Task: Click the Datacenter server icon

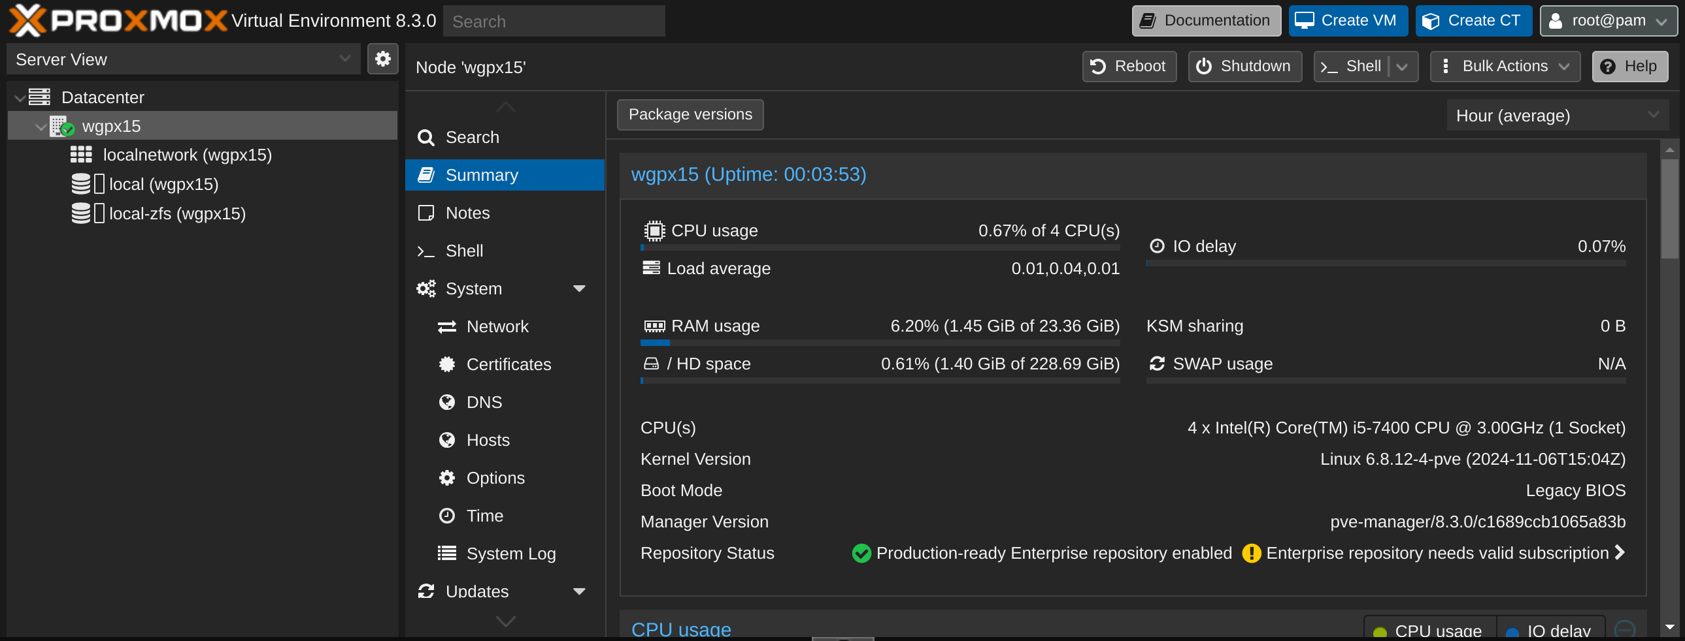Action: [x=39, y=97]
